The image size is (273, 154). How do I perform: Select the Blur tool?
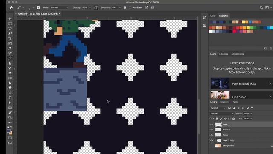[10, 83]
